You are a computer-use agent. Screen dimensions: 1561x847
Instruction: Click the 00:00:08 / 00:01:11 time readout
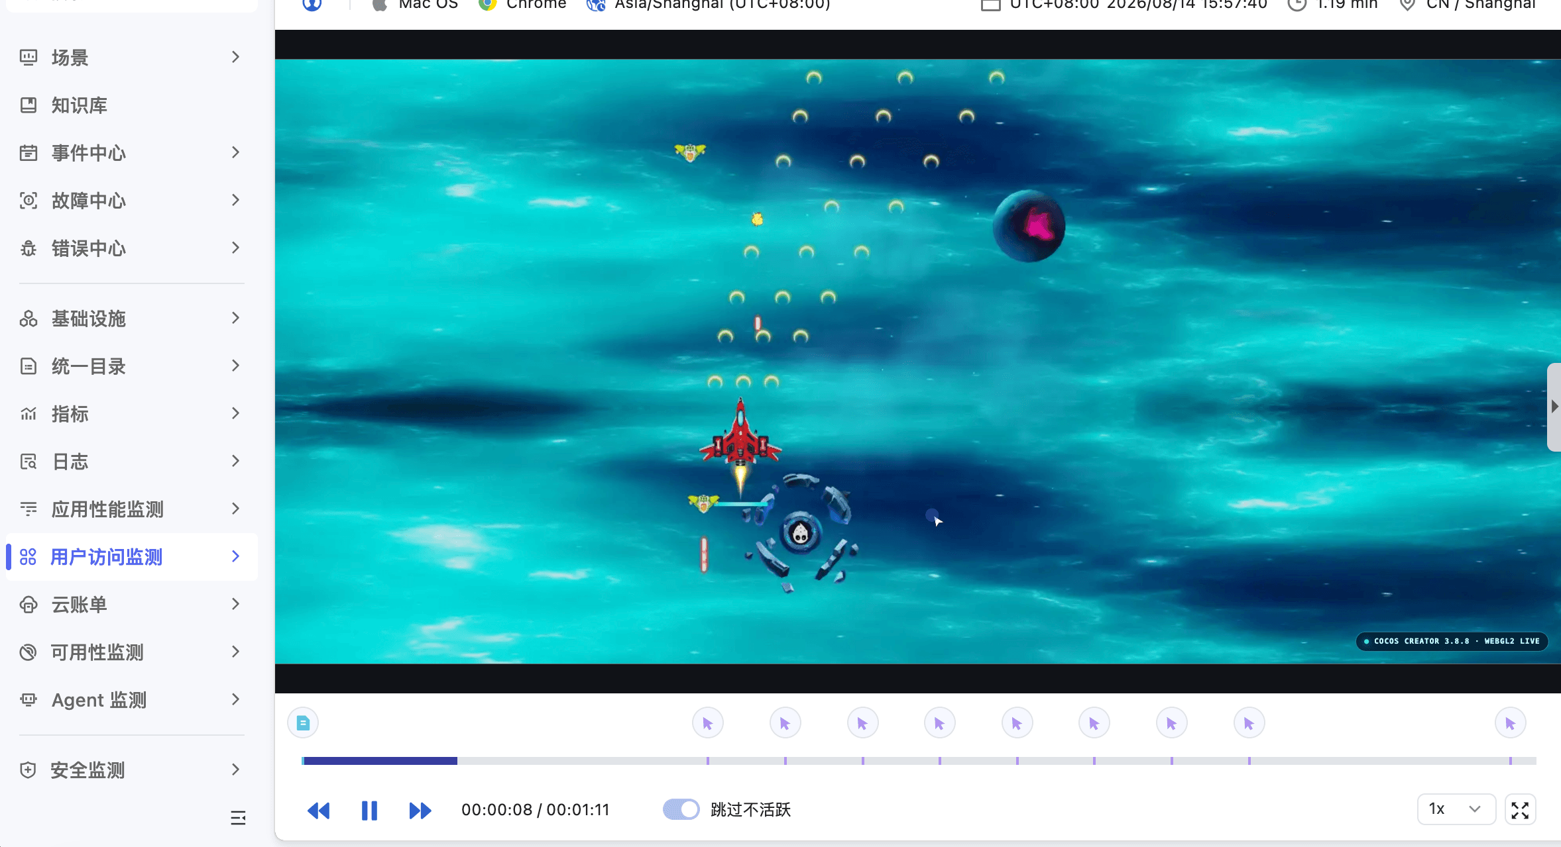coord(536,810)
